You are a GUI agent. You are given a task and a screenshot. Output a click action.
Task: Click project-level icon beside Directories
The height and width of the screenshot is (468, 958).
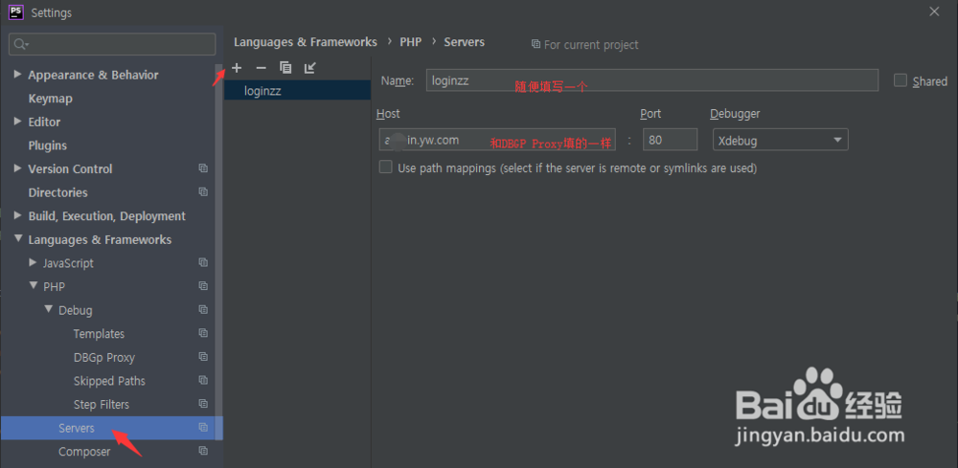click(203, 191)
